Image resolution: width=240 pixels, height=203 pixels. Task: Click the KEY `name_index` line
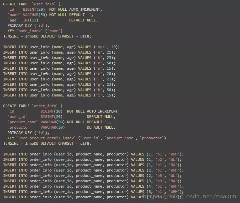(x=35, y=31)
